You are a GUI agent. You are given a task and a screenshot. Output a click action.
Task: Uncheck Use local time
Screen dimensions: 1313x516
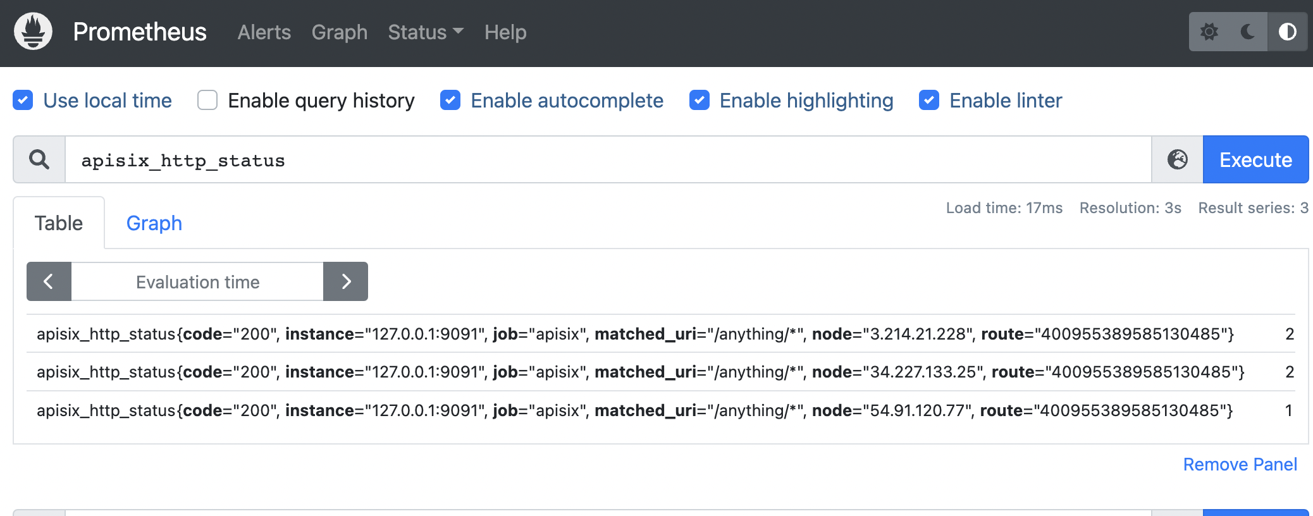23,100
